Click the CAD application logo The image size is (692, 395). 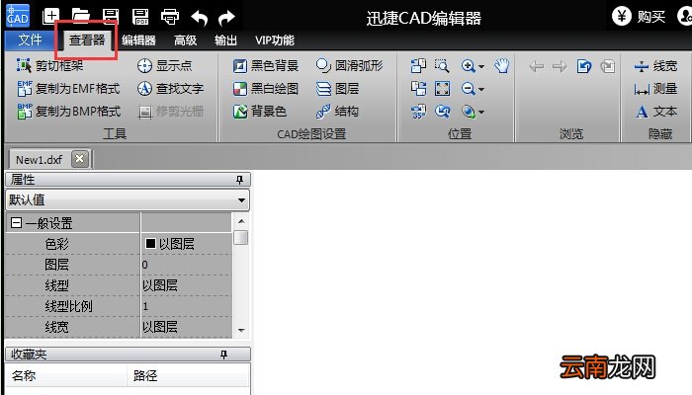click(18, 16)
